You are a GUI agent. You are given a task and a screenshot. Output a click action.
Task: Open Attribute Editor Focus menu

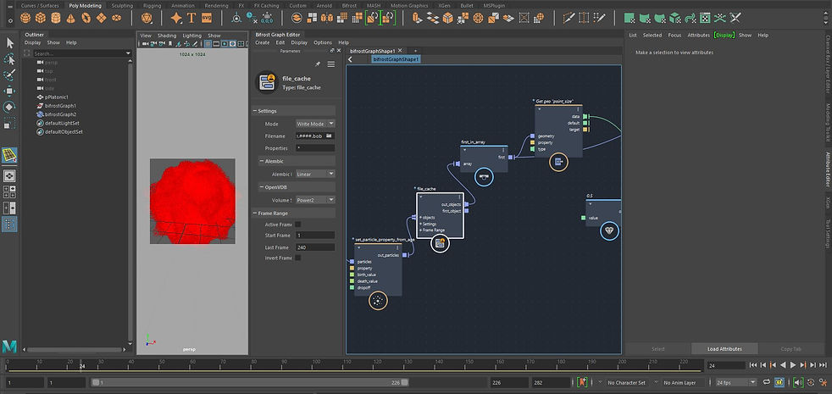click(x=674, y=35)
